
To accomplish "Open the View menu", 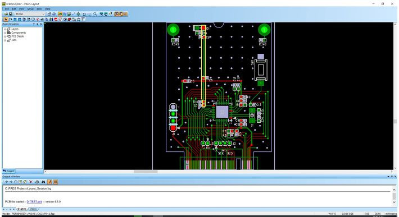I will [22, 9].
